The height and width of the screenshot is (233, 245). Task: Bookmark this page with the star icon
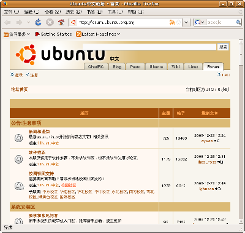pos(178,22)
